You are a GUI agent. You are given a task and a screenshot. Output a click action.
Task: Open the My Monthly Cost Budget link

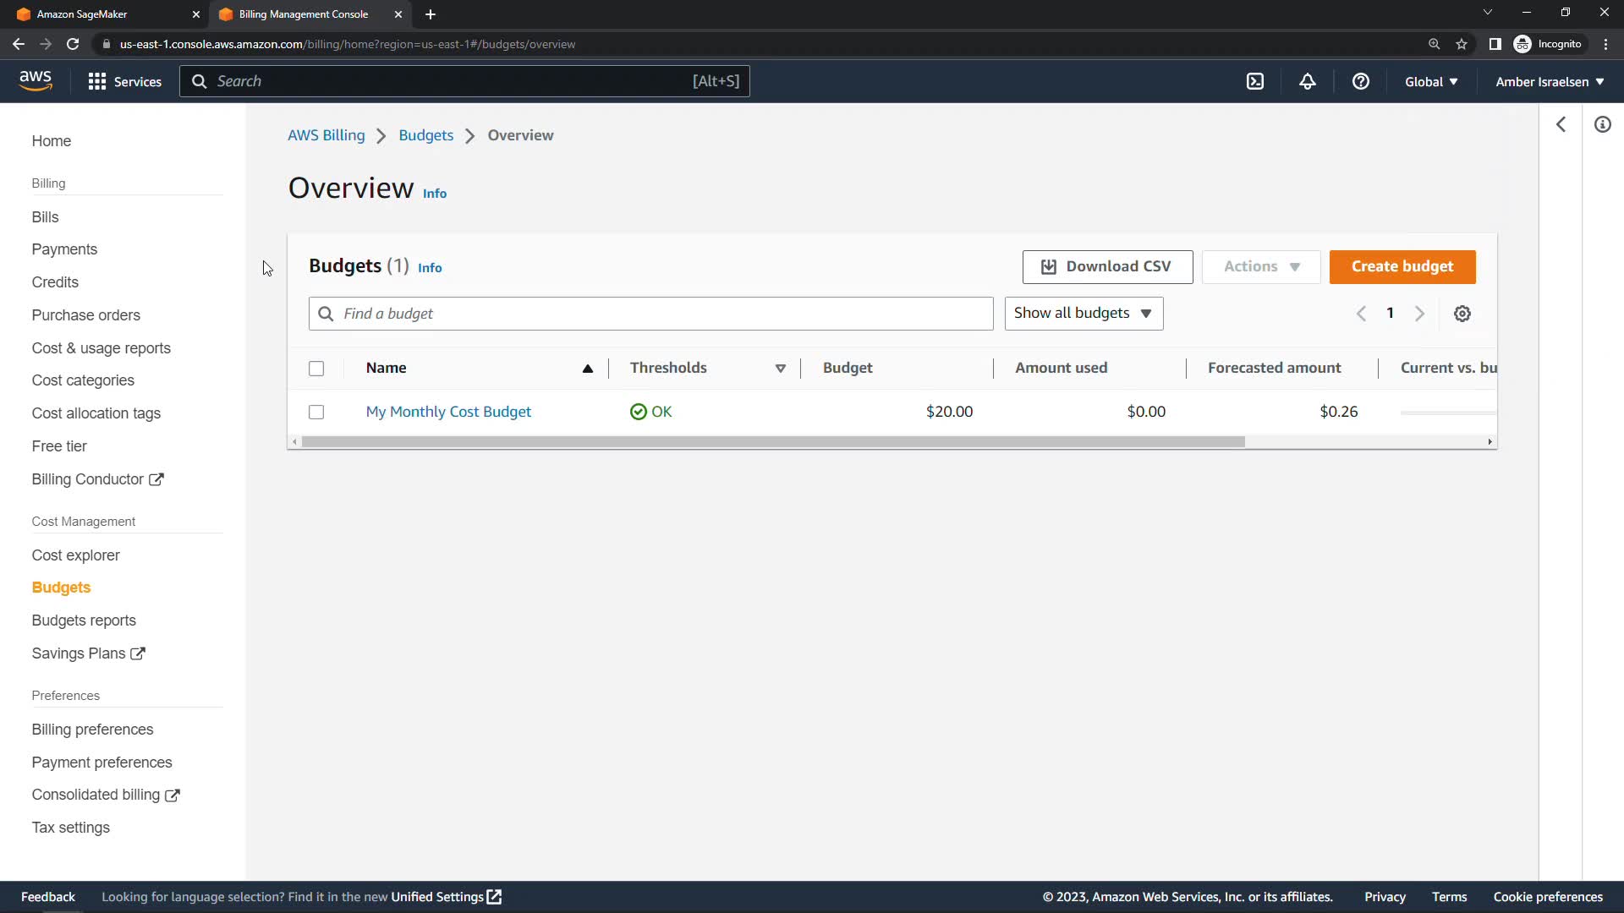448,412
